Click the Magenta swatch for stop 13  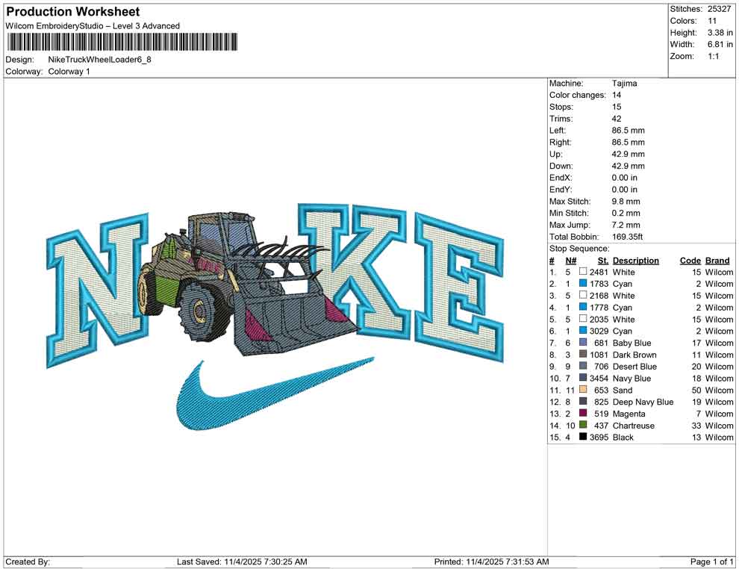click(582, 414)
